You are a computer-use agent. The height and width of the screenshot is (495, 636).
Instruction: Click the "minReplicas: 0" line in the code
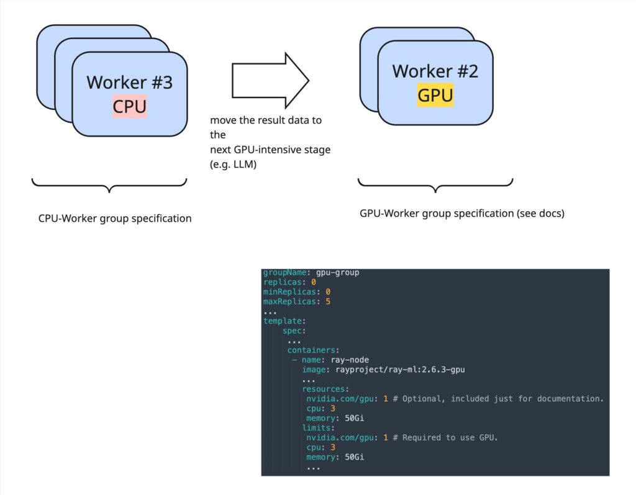295,292
